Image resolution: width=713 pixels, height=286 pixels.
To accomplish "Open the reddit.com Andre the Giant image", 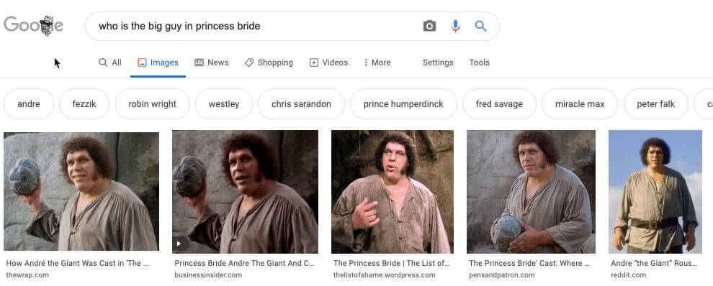I will pos(655,192).
